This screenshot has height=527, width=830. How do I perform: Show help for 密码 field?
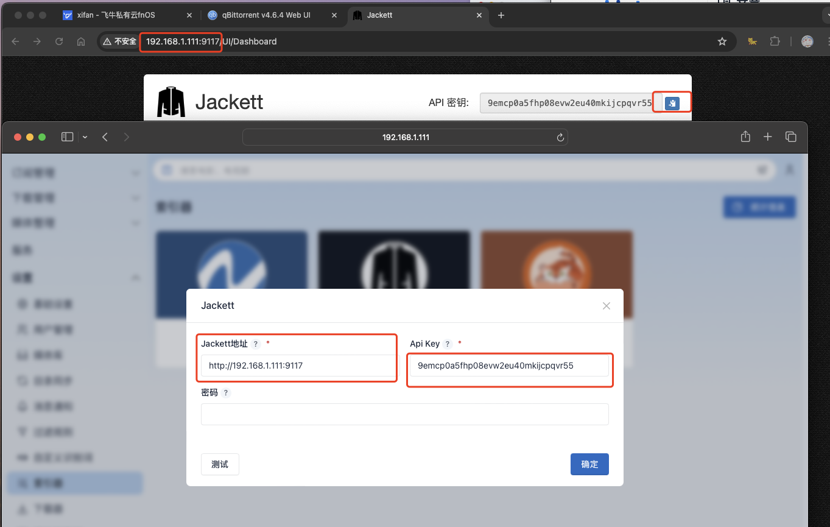[x=226, y=393]
